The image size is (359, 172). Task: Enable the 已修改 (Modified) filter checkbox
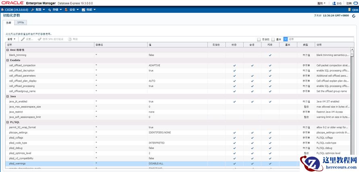[259, 39]
